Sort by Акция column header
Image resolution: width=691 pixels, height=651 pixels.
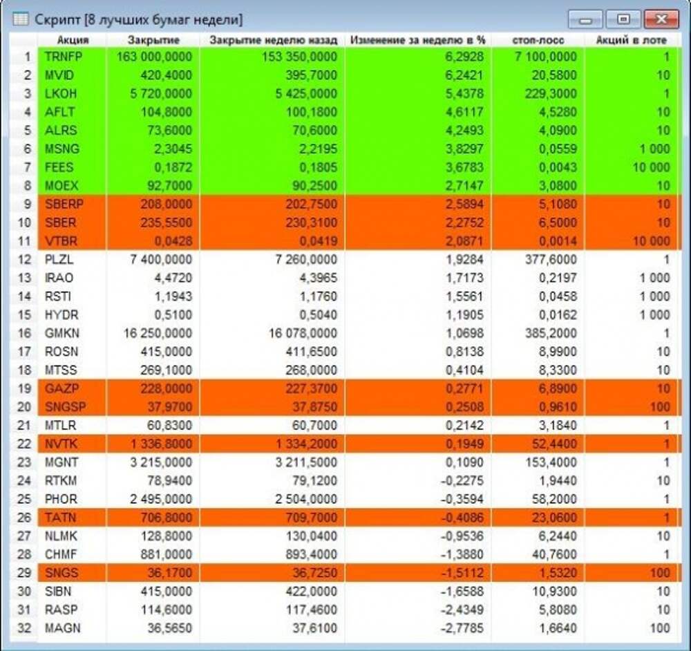(x=73, y=40)
